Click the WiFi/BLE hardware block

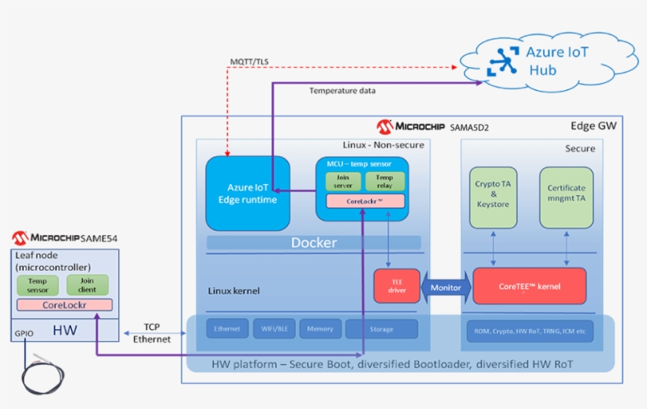point(275,329)
